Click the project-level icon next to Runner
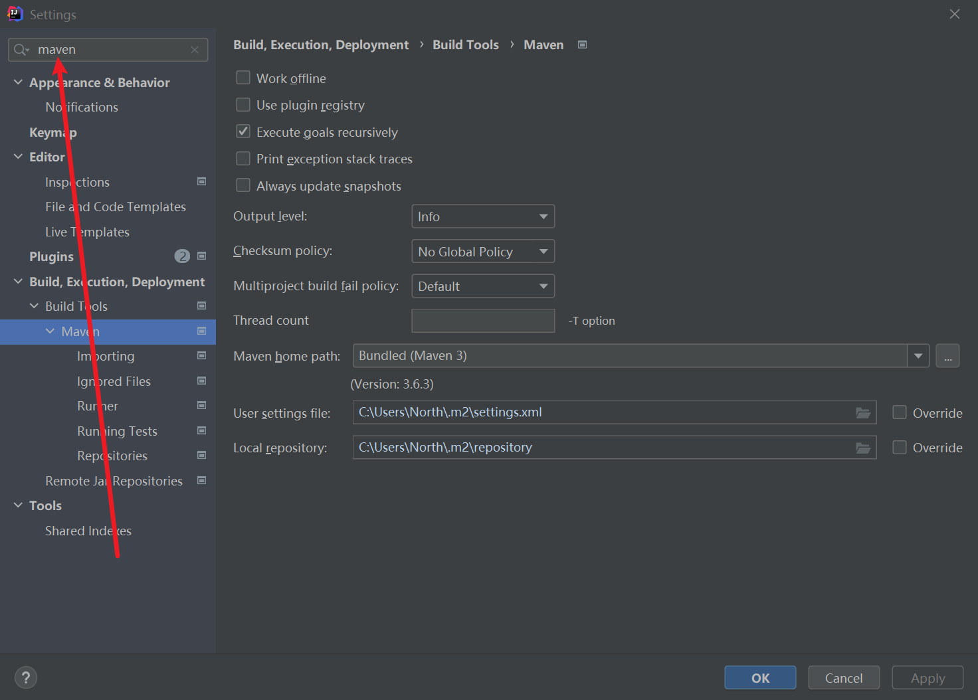This screenshot has height=700, width=978. coord(202,405)
